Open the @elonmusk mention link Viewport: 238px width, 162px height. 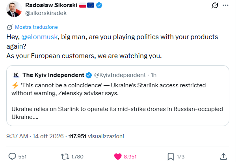[39, 37]
